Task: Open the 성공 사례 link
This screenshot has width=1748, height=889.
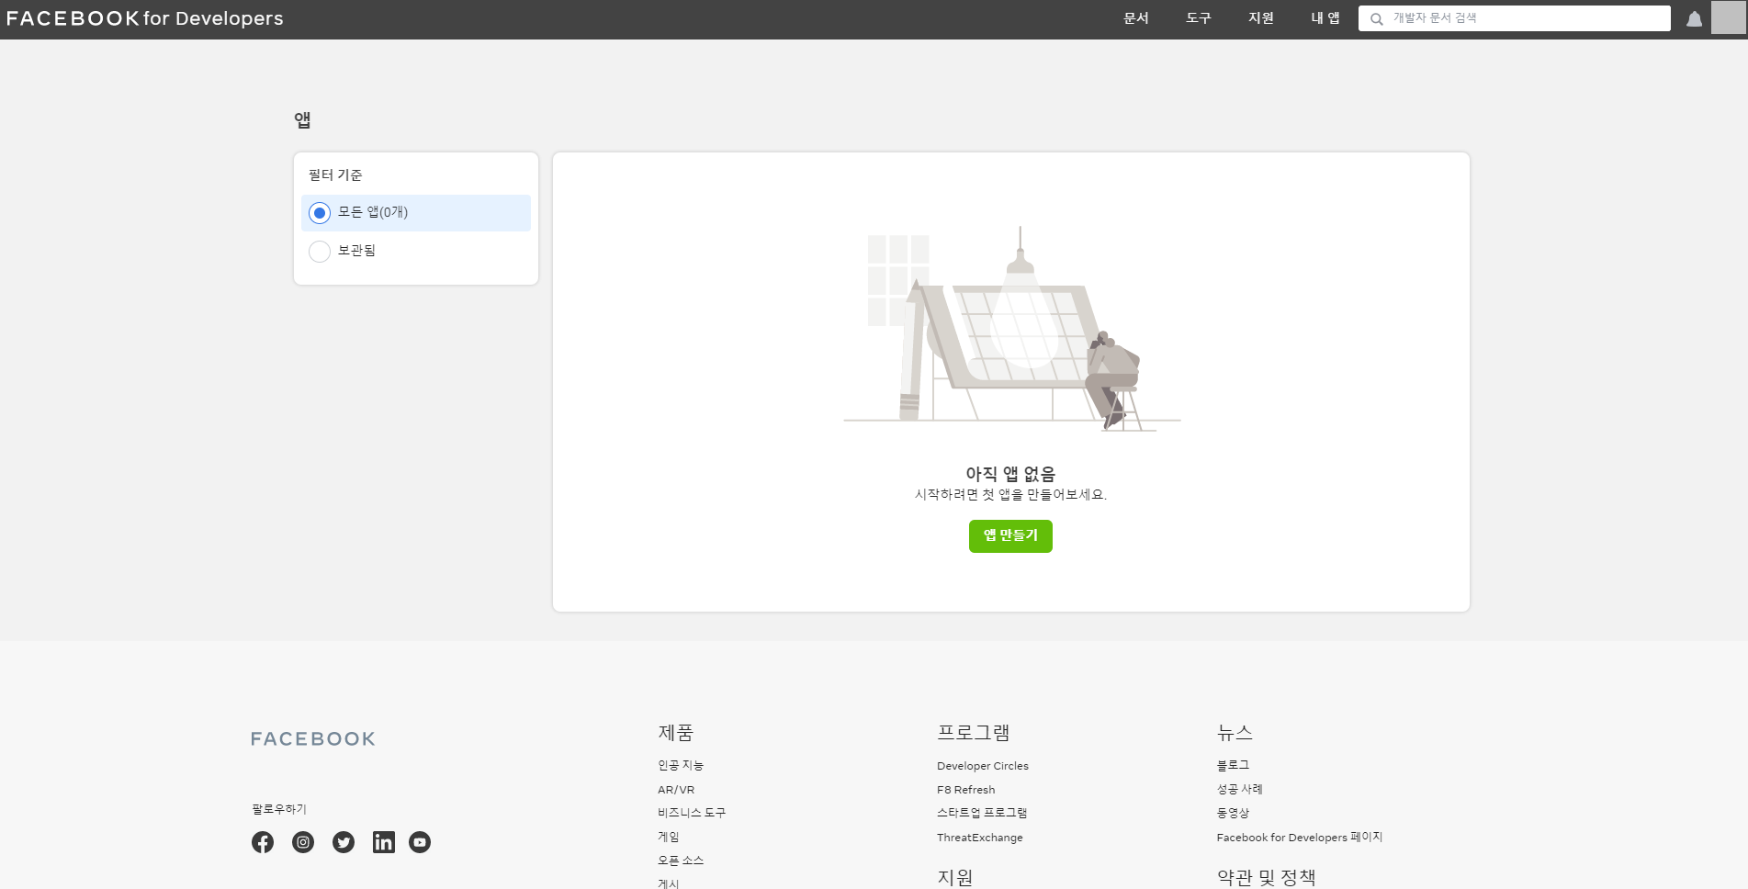Action: click(1240, 789)
